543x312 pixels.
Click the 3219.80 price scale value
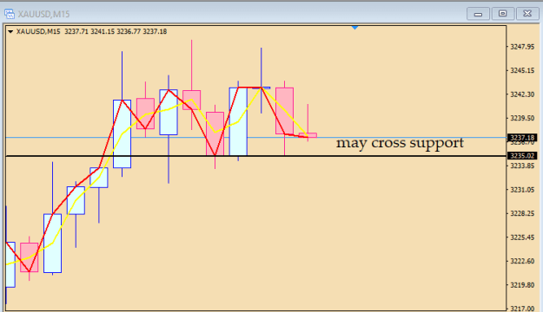click(522, 285)
